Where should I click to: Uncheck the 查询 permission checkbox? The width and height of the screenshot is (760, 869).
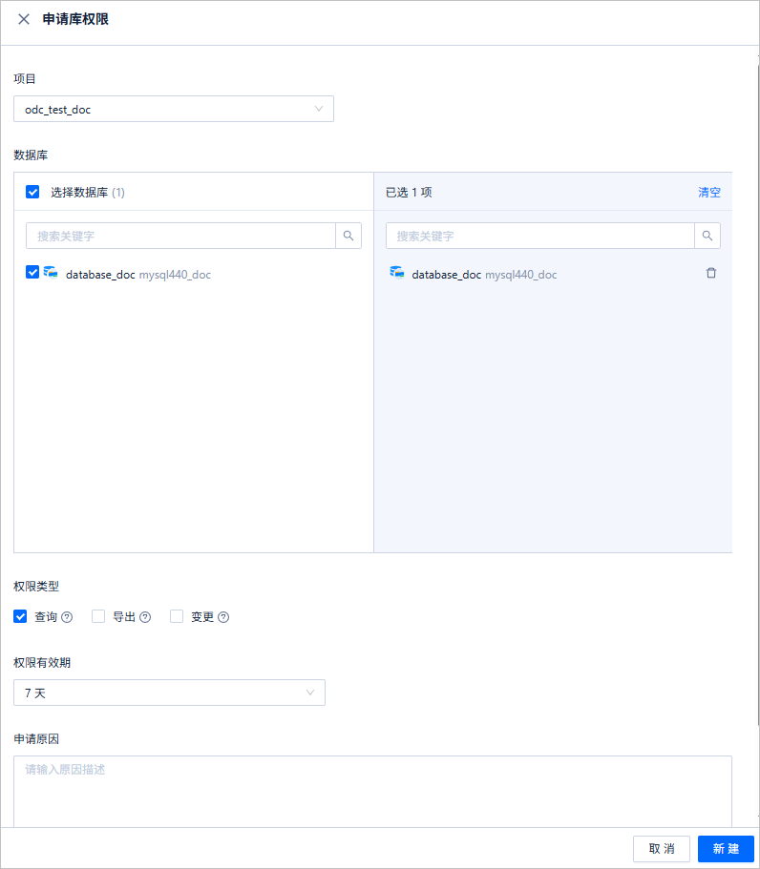coord(20,616)
